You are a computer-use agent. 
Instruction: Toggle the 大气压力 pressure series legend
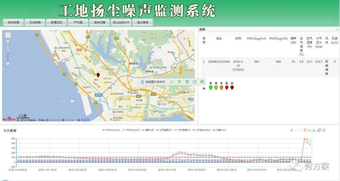(202, 130)
